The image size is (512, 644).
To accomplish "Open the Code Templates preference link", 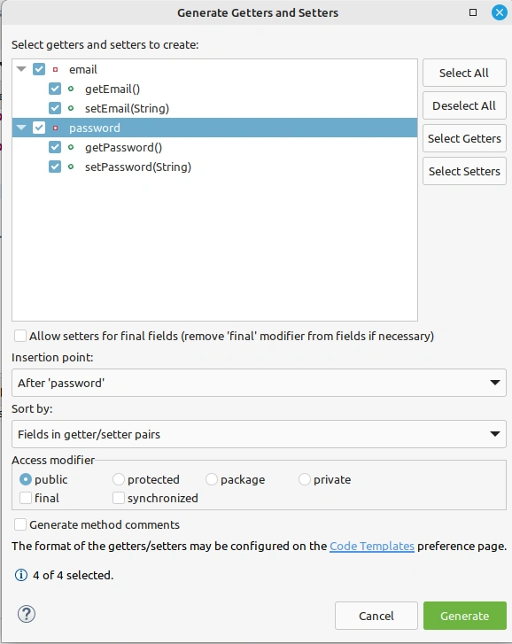I will [x=371, y=547].
